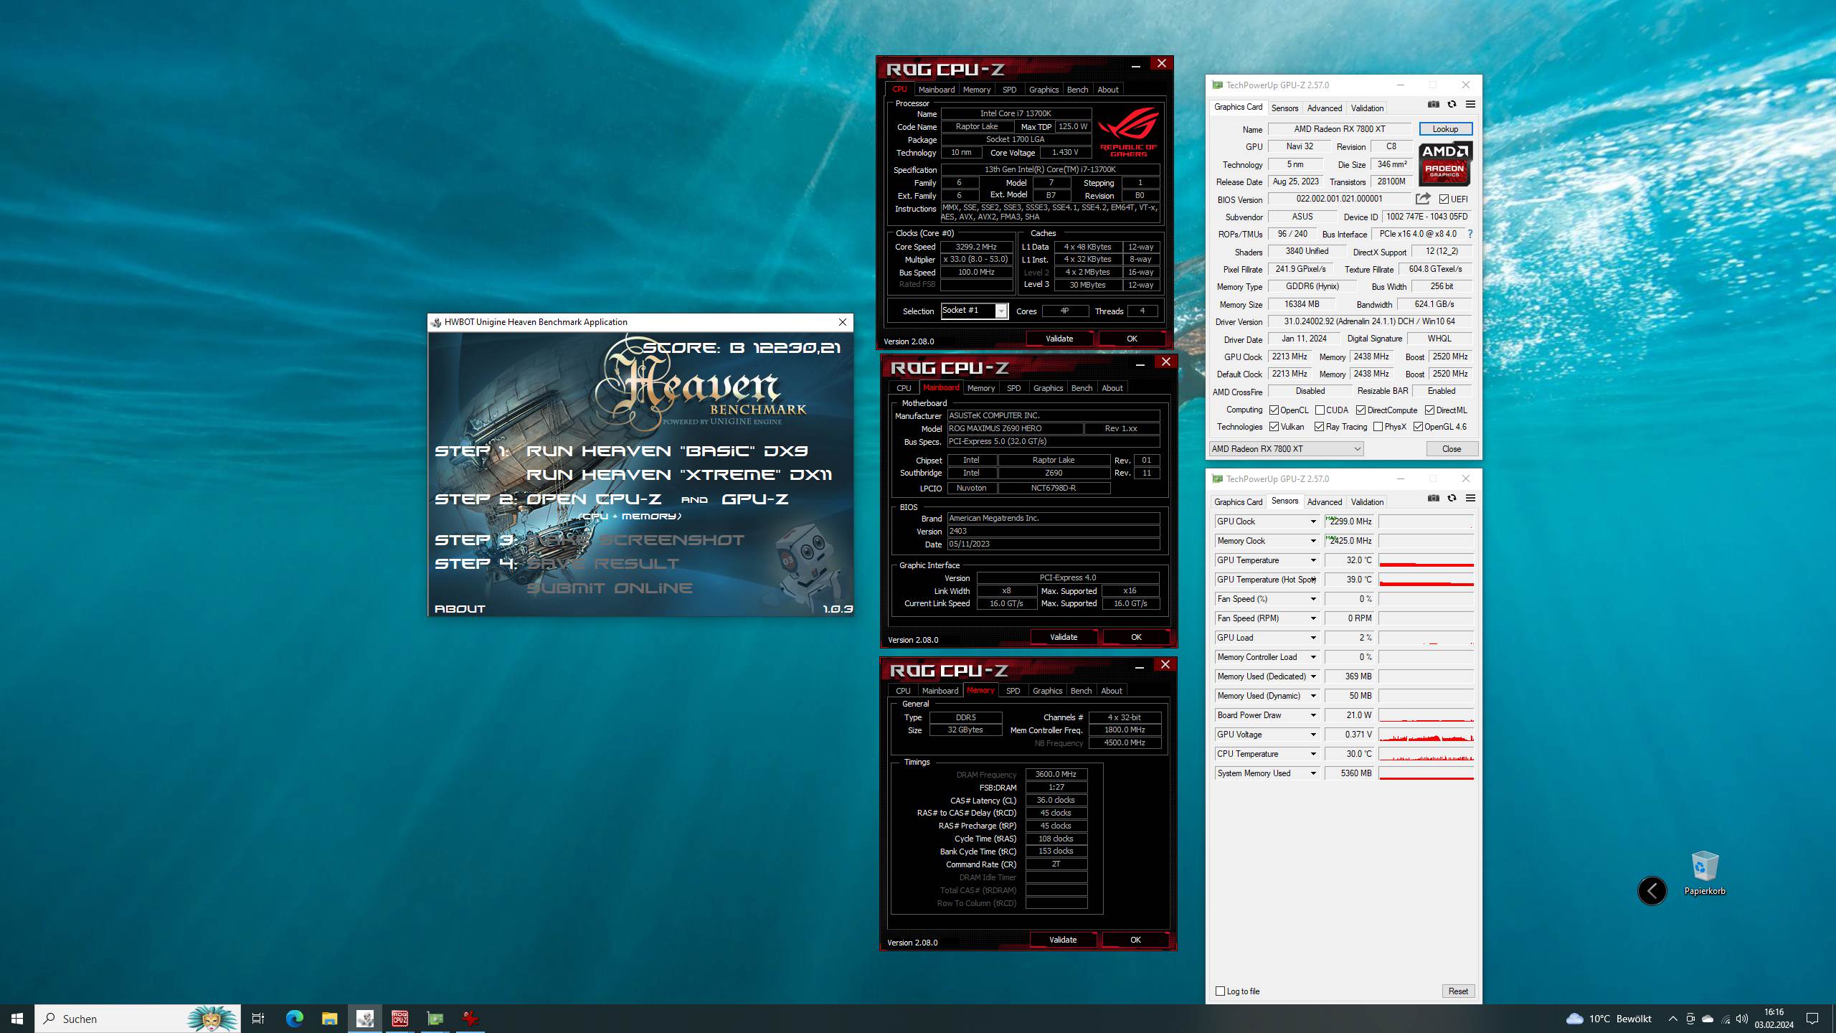Toggle Ray Tracing checkbox
The width and height of the screenshot is (1836, 1033).
1319,427
